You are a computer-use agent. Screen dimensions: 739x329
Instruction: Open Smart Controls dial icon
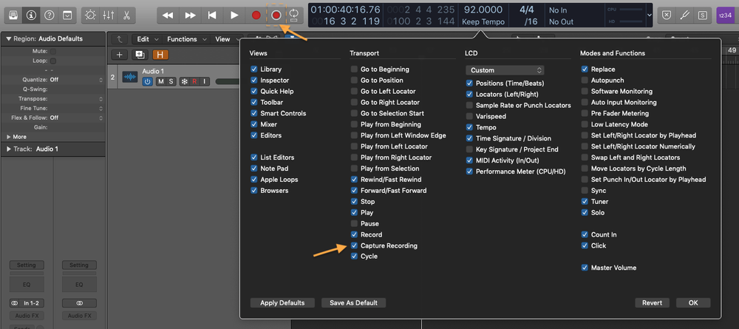click(90, 15)
